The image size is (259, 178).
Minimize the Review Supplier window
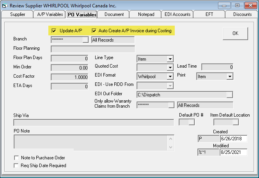(x=224, y=5)
